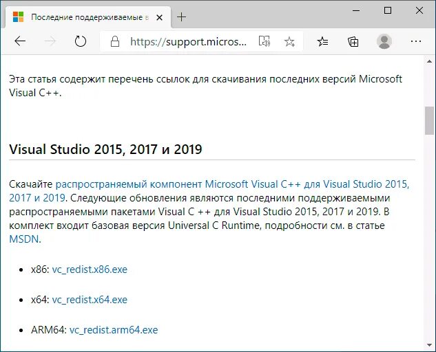
Task: Click the Microsoft logo on the tab
Action: pyautogui.click(x=19, y=17)
